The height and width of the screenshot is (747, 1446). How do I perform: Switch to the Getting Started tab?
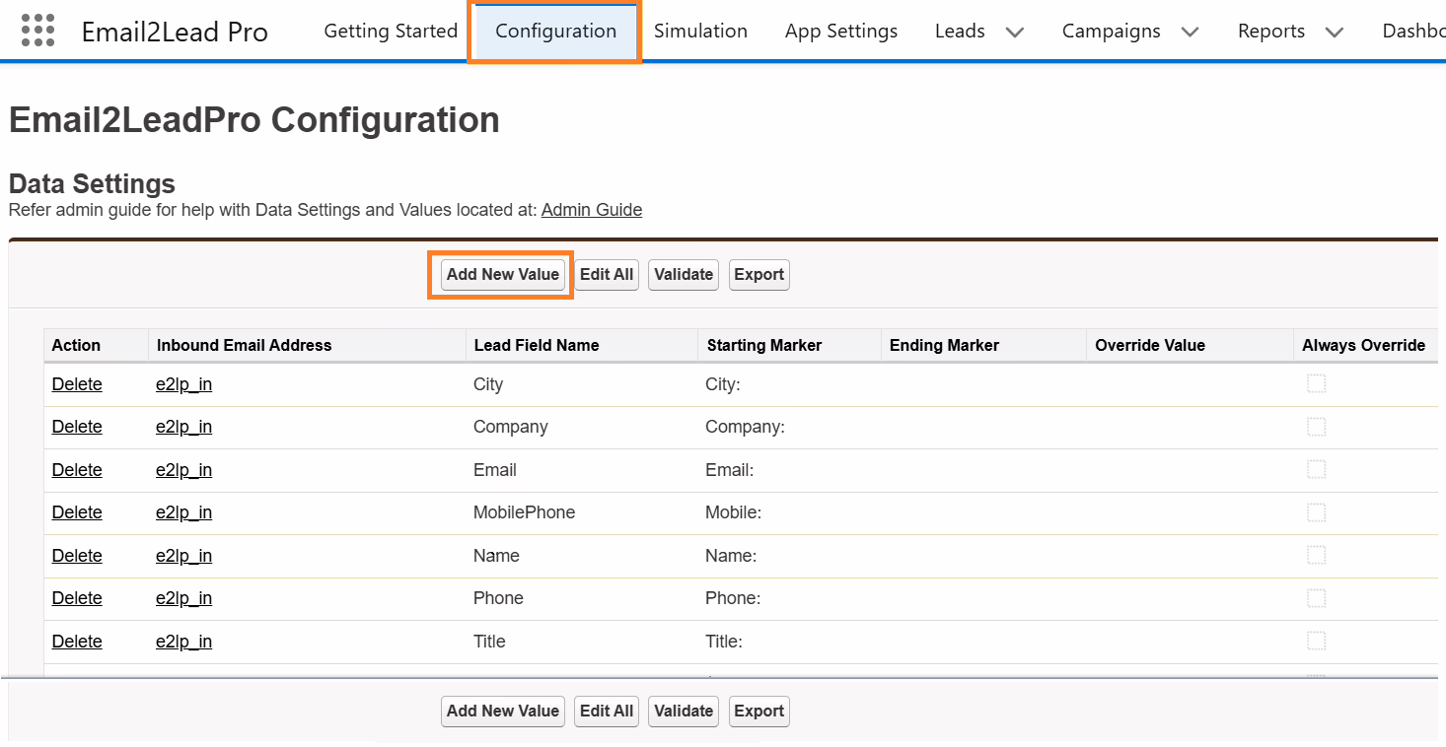(391, 31)
